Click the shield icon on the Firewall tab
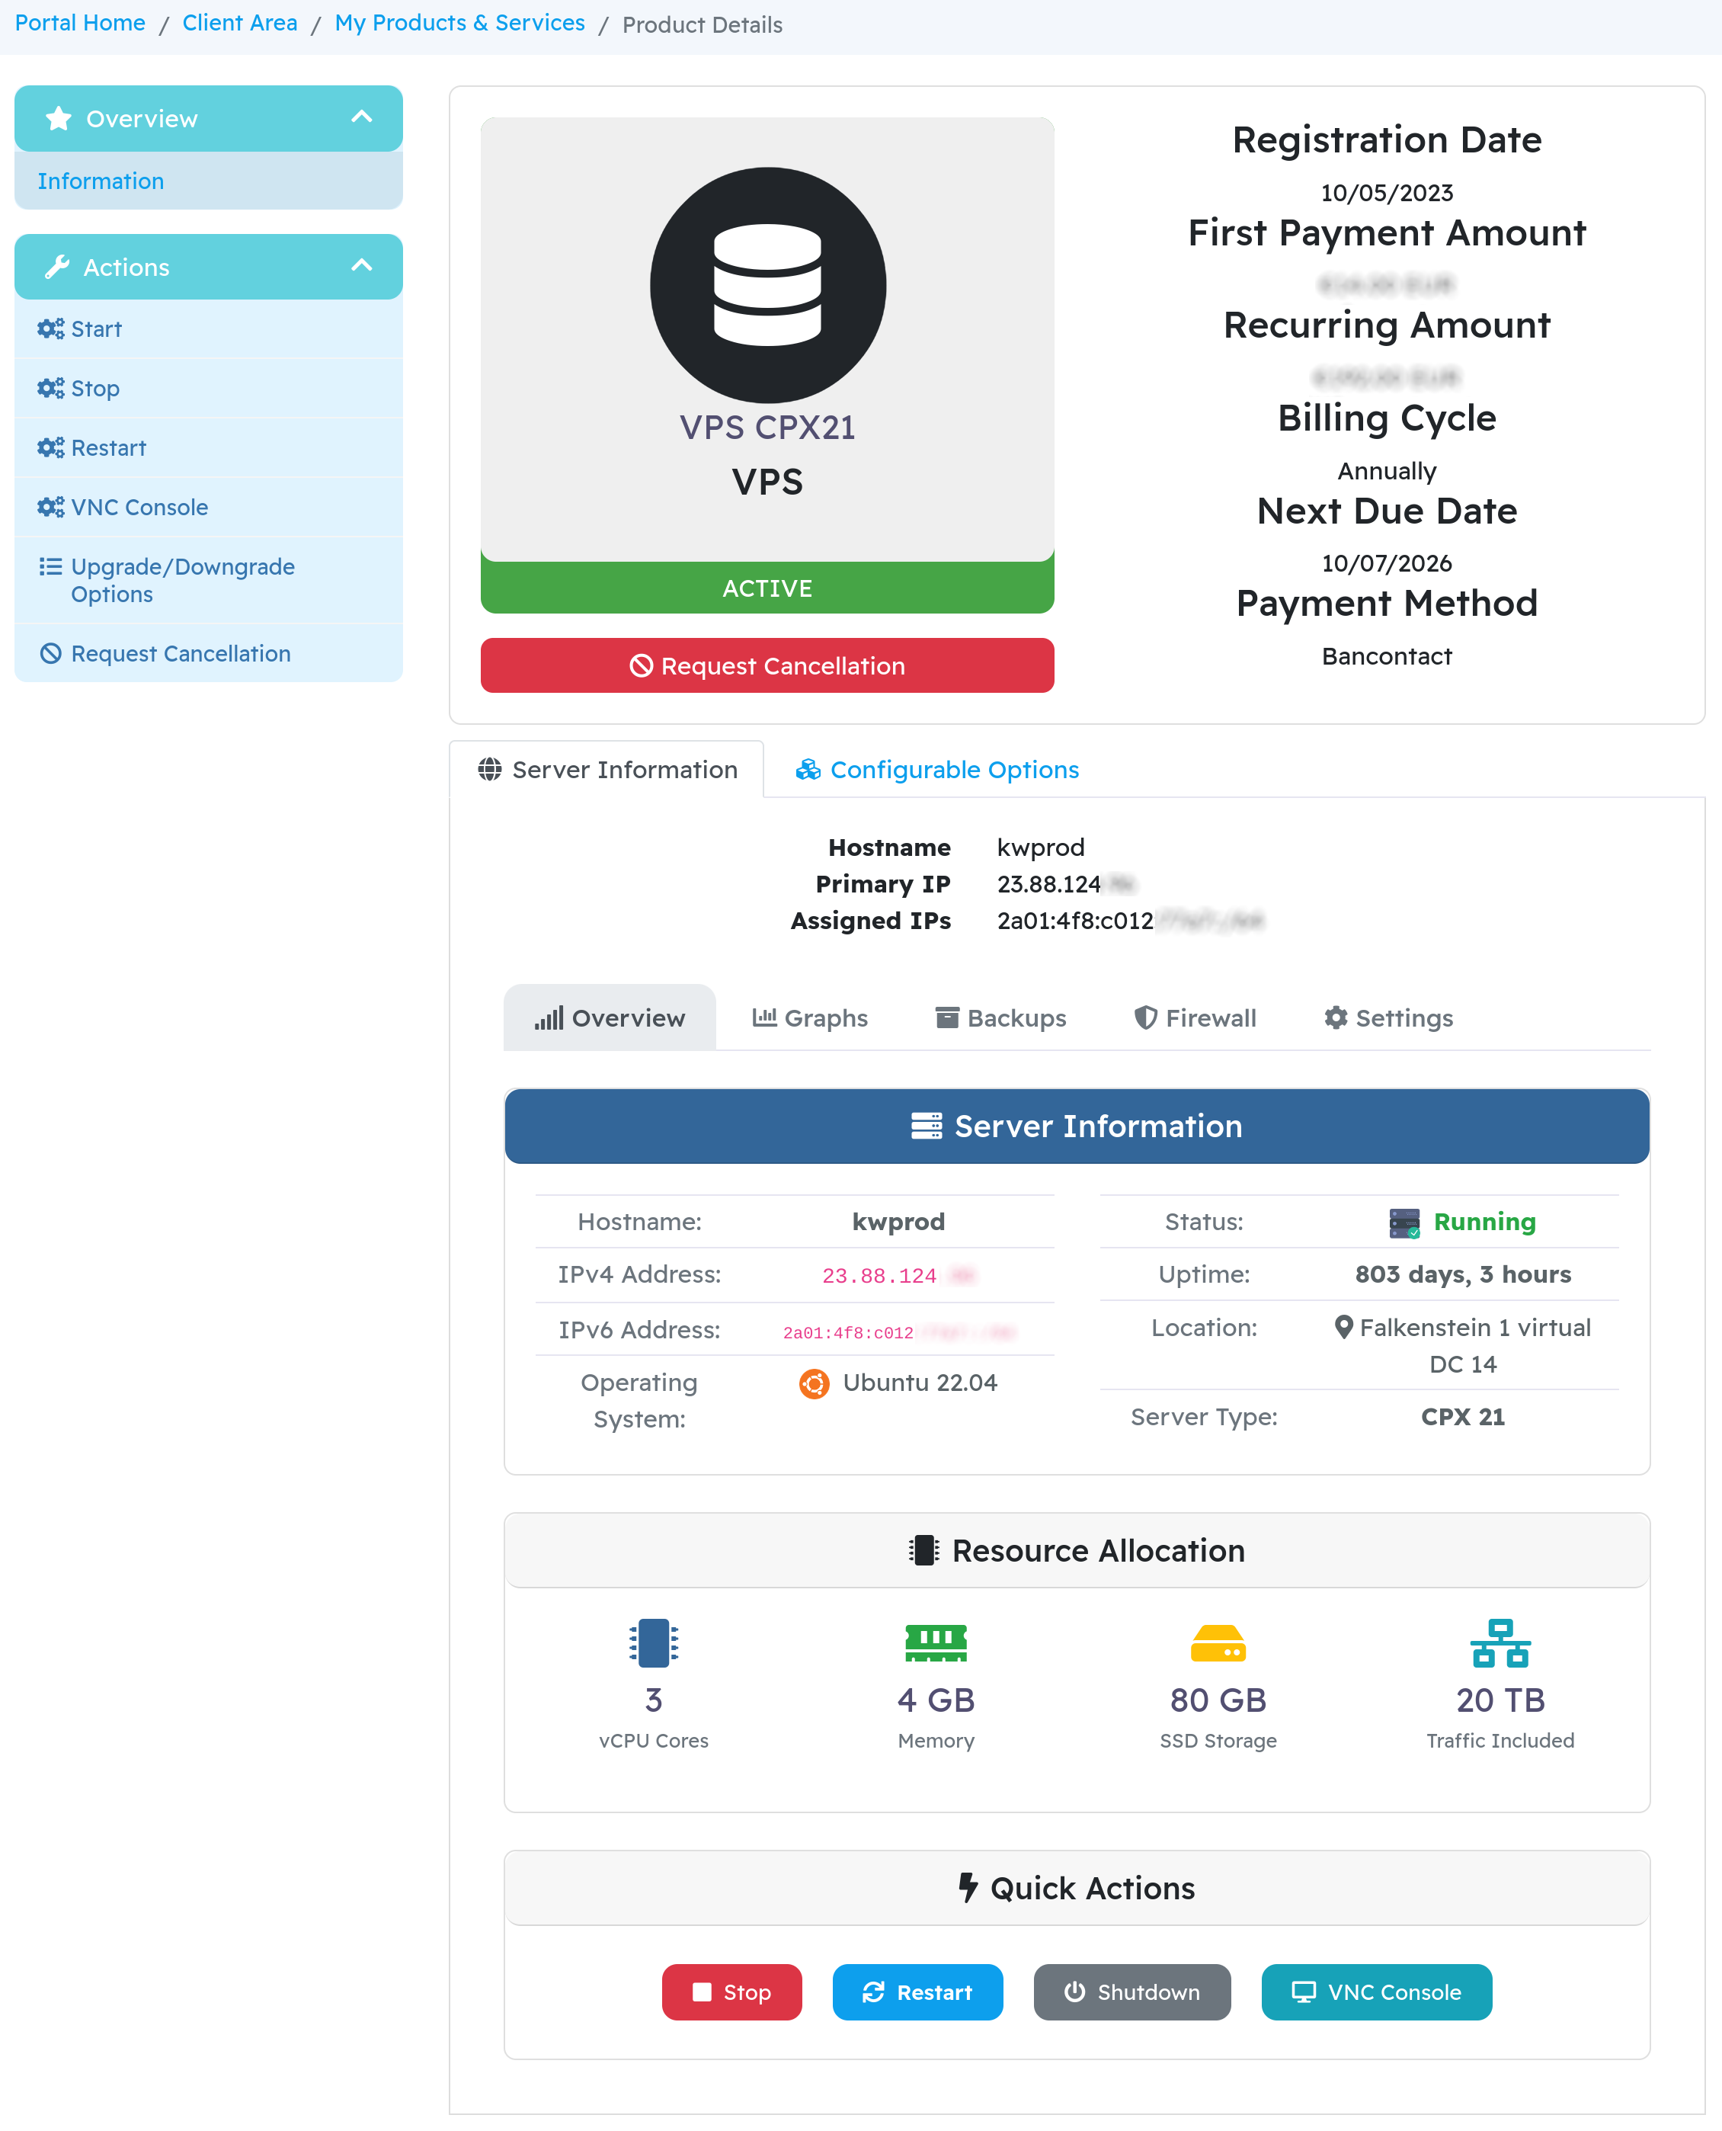 pos(1146,1018)
